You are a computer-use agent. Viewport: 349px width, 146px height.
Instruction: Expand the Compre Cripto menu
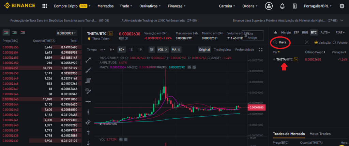click(72, 6)
